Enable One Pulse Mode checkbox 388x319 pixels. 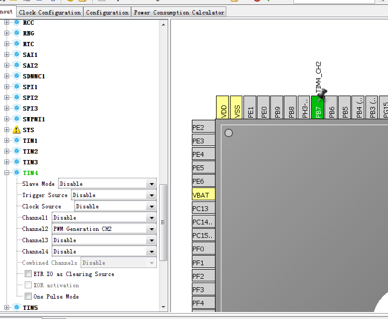(x=28, y=296)
